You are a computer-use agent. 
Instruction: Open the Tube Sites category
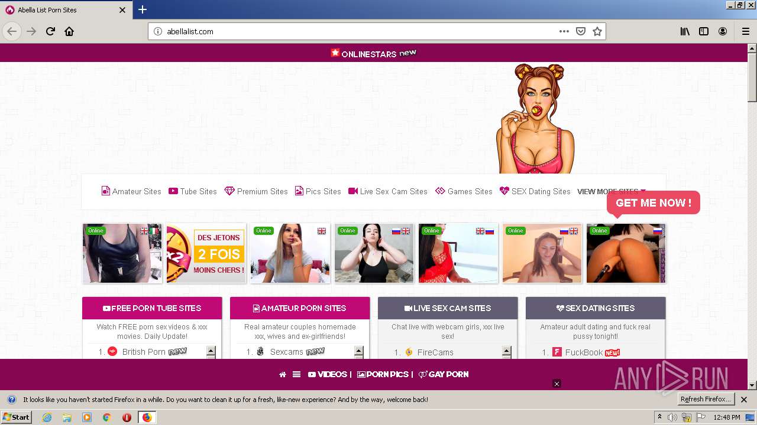(x=193, y=191)
